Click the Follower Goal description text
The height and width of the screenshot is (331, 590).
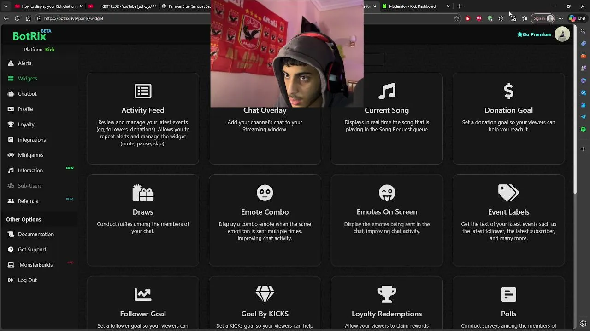coord(143,326)
